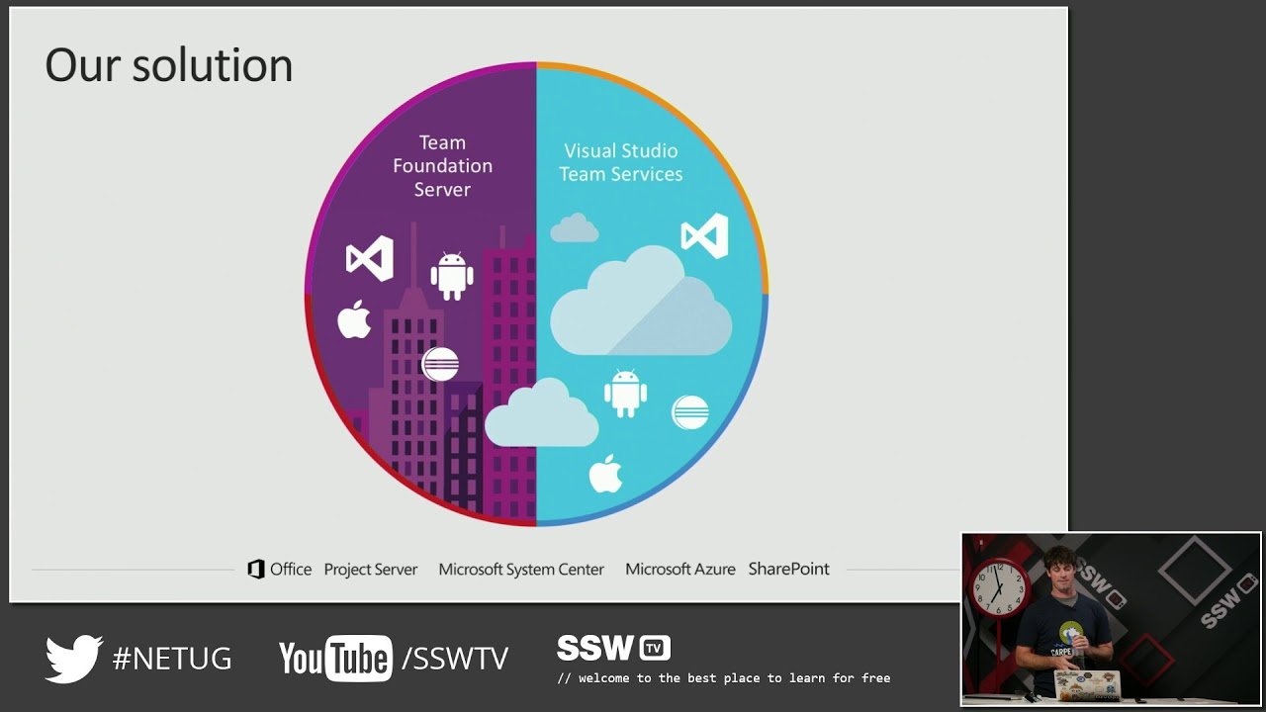This screenshot has height=712, width=1266.
Task: Click the Twitter bird icon
Action: 74,658
